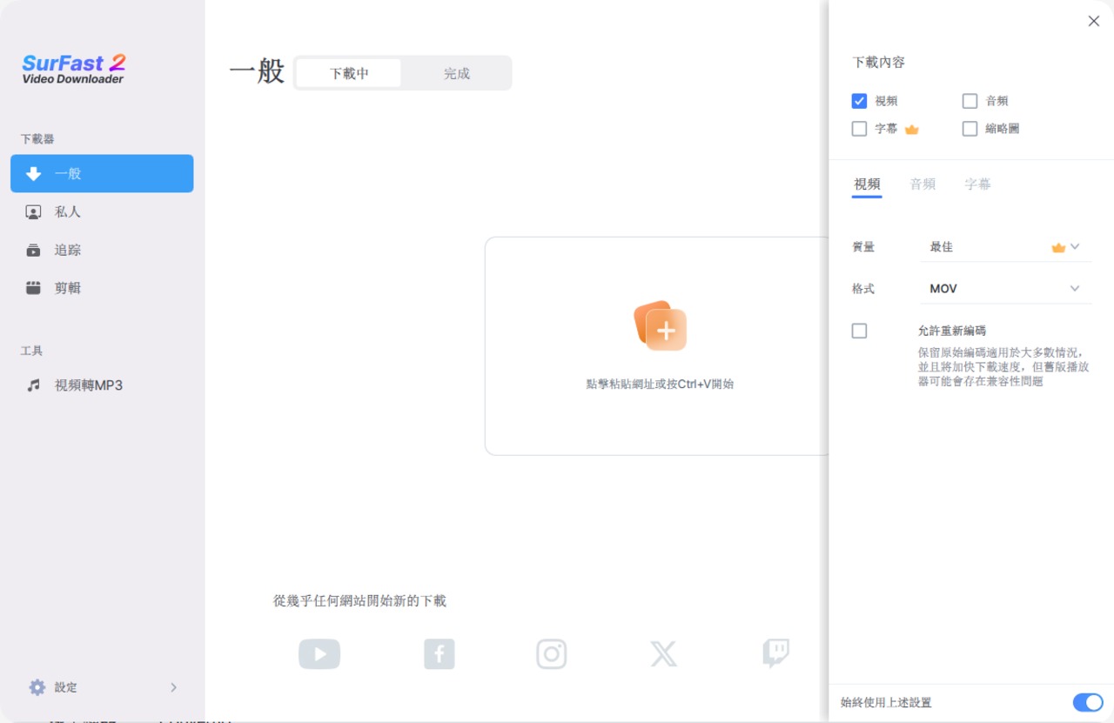Expand the 格式 MOV format dropdown
This screenshot has width=1114, height=723.
click(1005, 289)
